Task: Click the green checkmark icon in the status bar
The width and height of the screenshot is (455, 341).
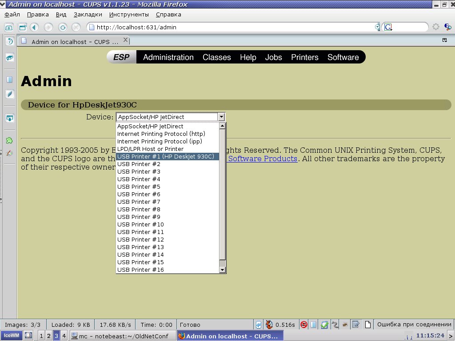Action: pyautogui.click(x=324, y=325)
